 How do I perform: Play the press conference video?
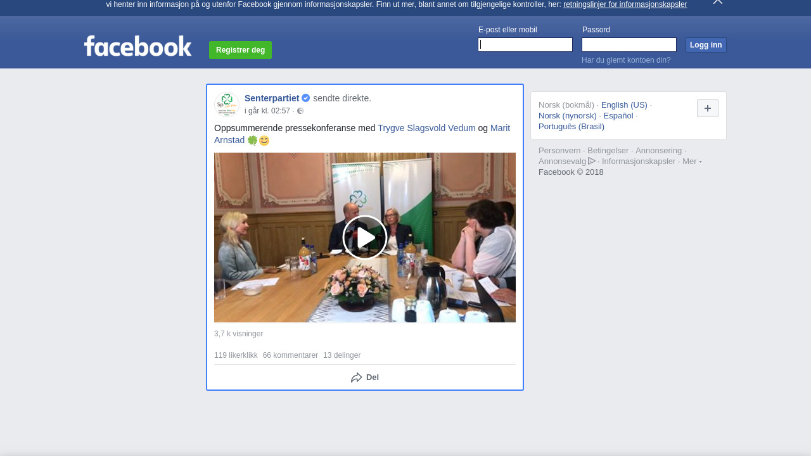click(x=365, y=237)
